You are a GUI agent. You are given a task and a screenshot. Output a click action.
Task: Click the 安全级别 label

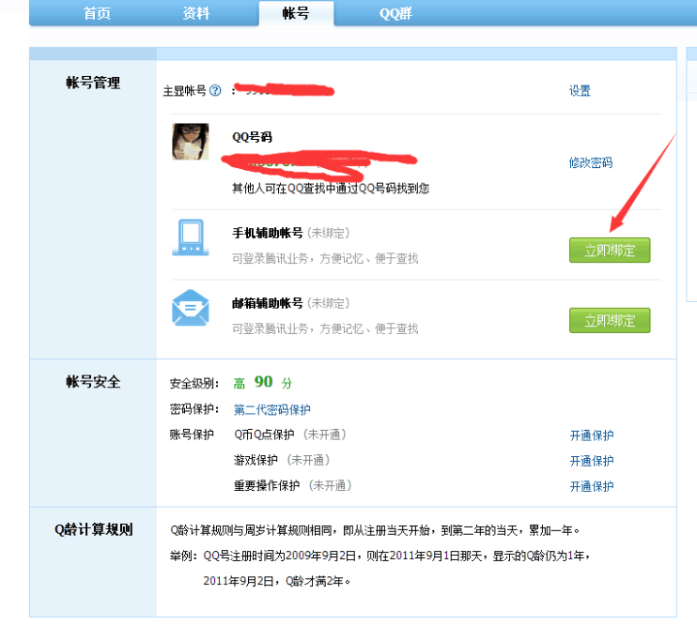click(194, 383)
